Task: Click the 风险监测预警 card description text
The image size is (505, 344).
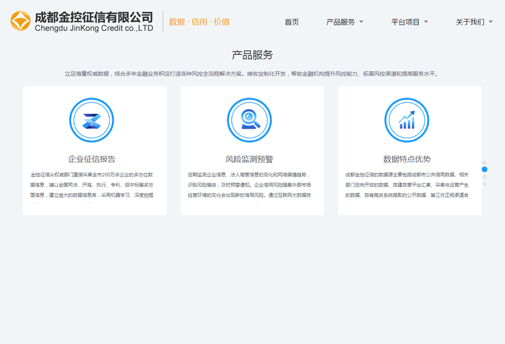Action: tap(249, 185)
